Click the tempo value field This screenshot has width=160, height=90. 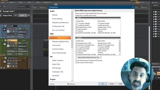coord(23,15)
